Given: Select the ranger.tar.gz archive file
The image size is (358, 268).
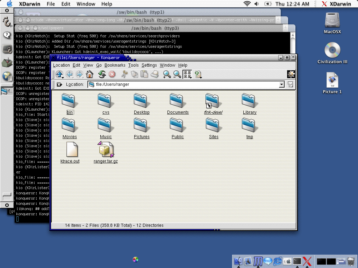Looking at the screenshot, I should (106, 152).
